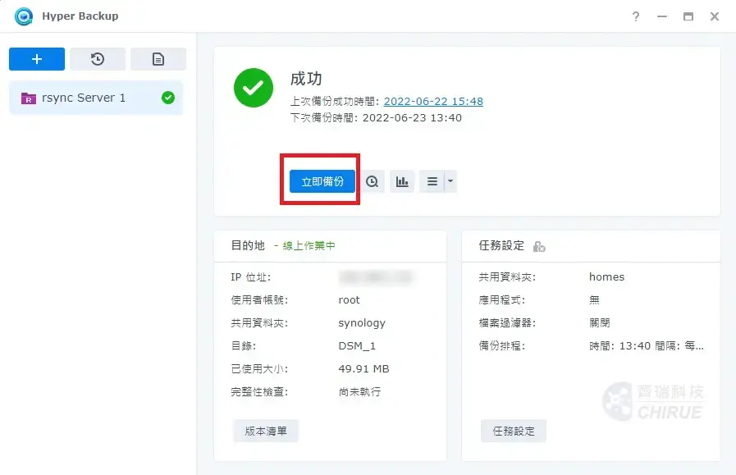This screenshot has width=736, height=475.
Task: Click the backup schedule value 時間: 13:40
Action: [x=647, y=346]
